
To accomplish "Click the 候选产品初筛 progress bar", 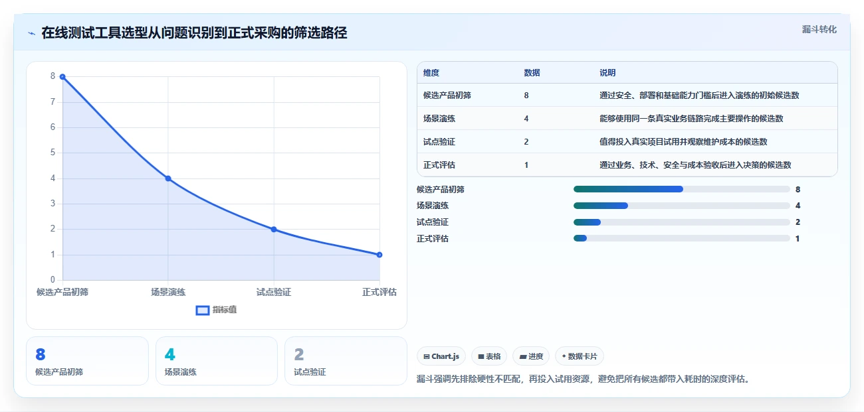I will pyautogui.click(x=681, y=189).
